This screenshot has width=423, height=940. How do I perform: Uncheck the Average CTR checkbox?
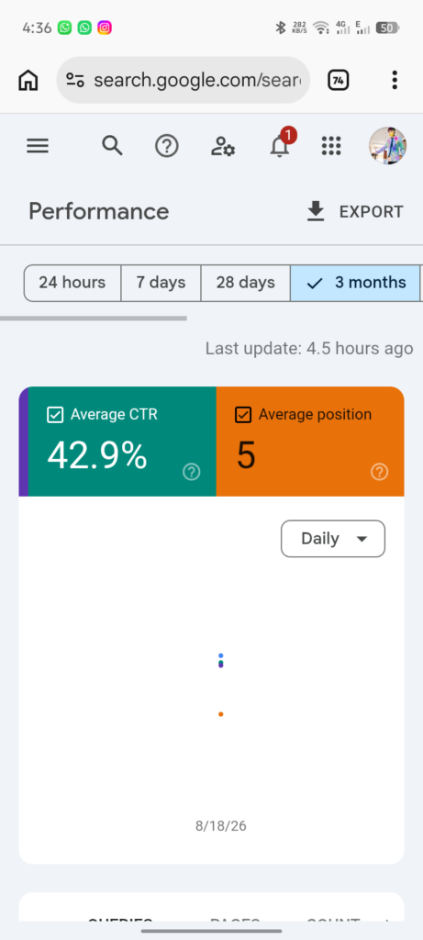pyautogui.click(x=54, y=414)
